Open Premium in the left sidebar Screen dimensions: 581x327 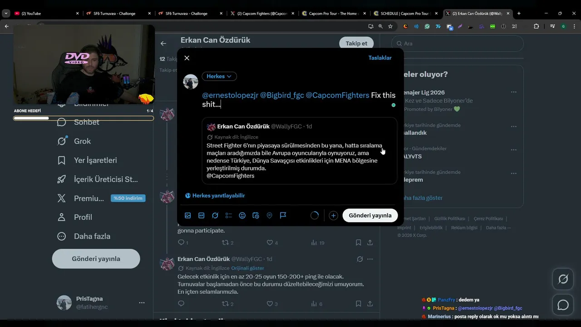(x=101, y=198)
